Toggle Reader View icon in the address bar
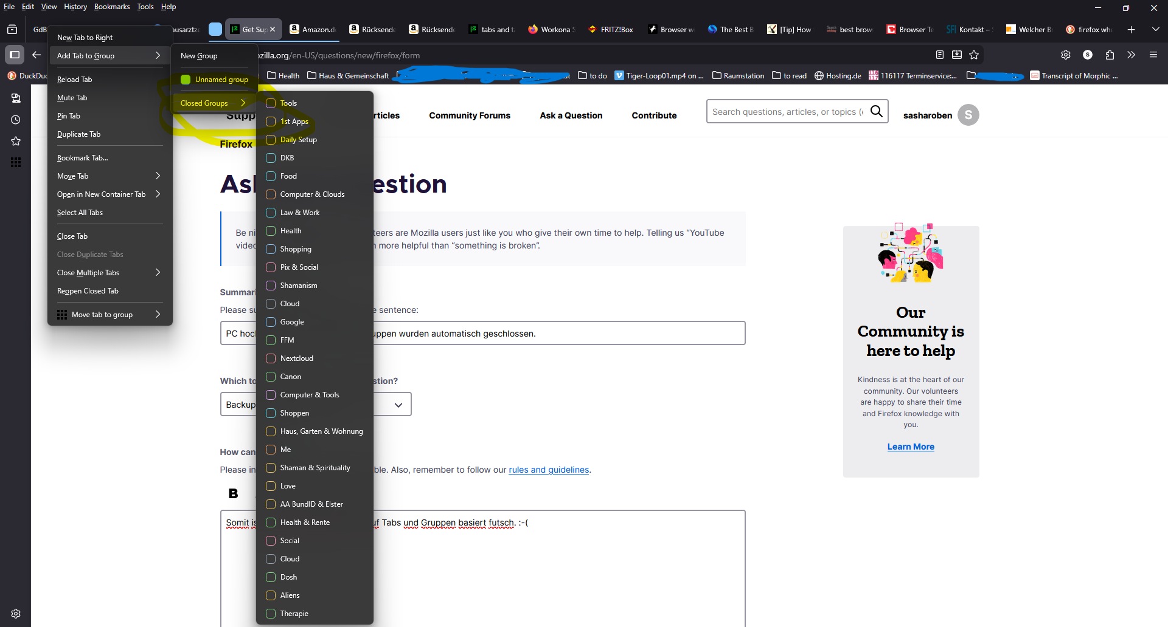 click(940, 55)
